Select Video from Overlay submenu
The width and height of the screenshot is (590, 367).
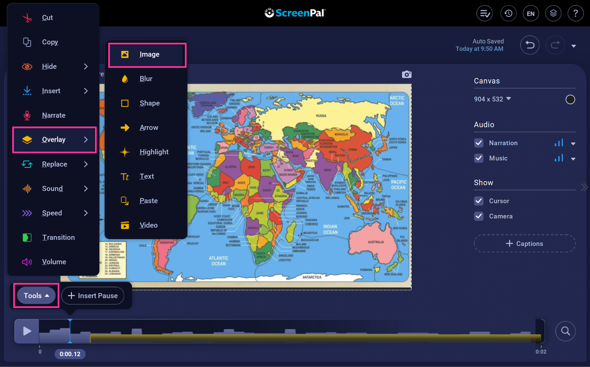(x=146, y=225)
